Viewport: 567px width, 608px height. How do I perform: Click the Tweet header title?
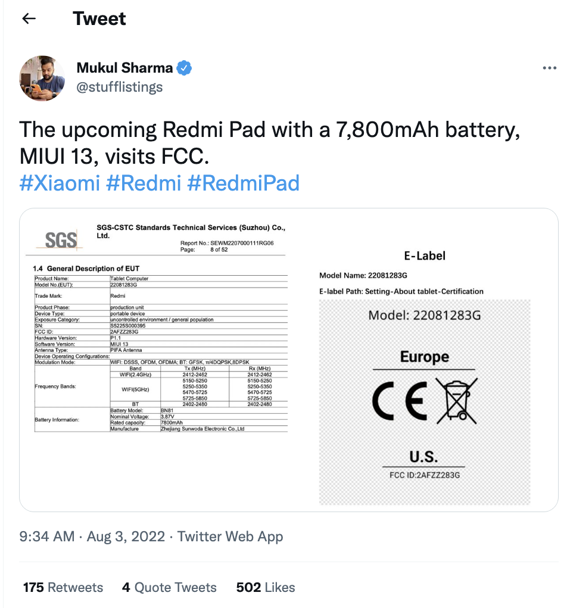click(99, 18)
